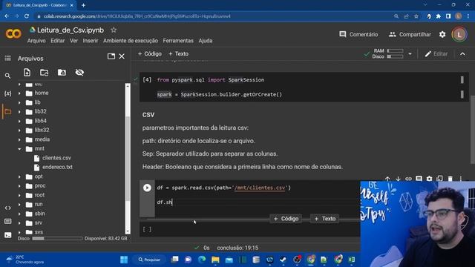
Task: Open the code snippets sidebar
Action: pos(8,208)
